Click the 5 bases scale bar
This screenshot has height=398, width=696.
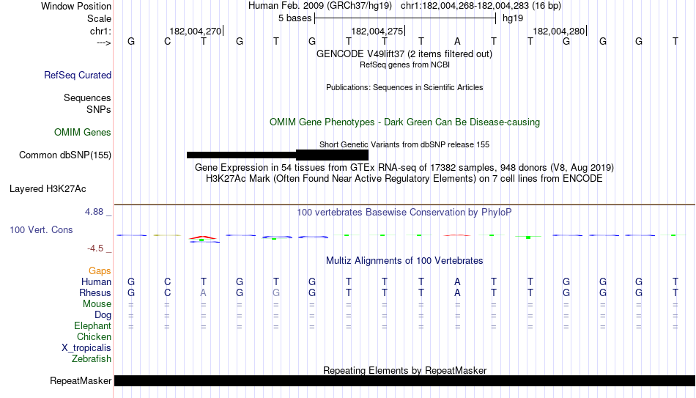click(x=405, y=18)
